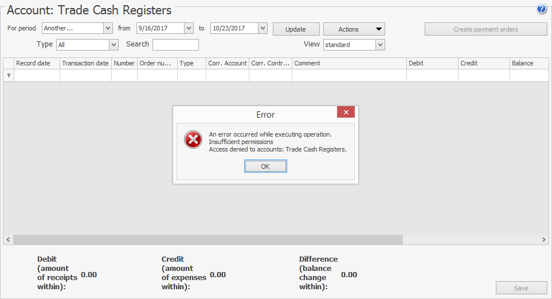Image resolution: width=552 pixels, height=299 pixels.
Task: Click the Update button
Action: point(295,29)
